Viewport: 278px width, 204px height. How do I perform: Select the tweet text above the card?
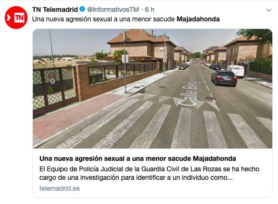click(126, 19)
